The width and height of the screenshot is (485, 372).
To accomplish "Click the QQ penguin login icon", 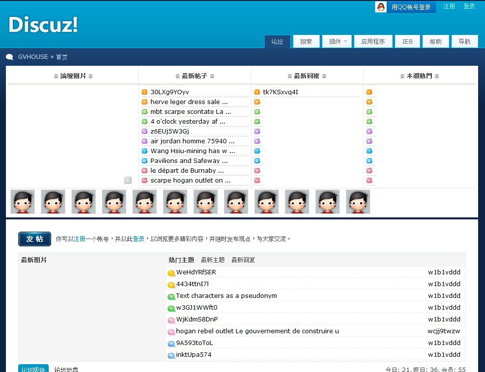I will pyautogui.click(x=381, y=7).
